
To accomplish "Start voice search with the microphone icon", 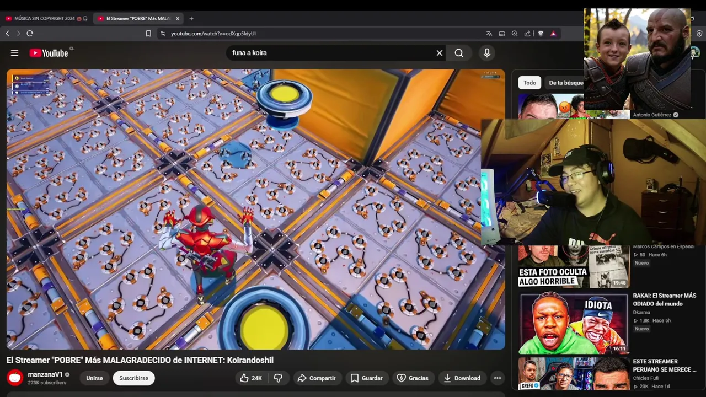I will click(x=487, y=53).
